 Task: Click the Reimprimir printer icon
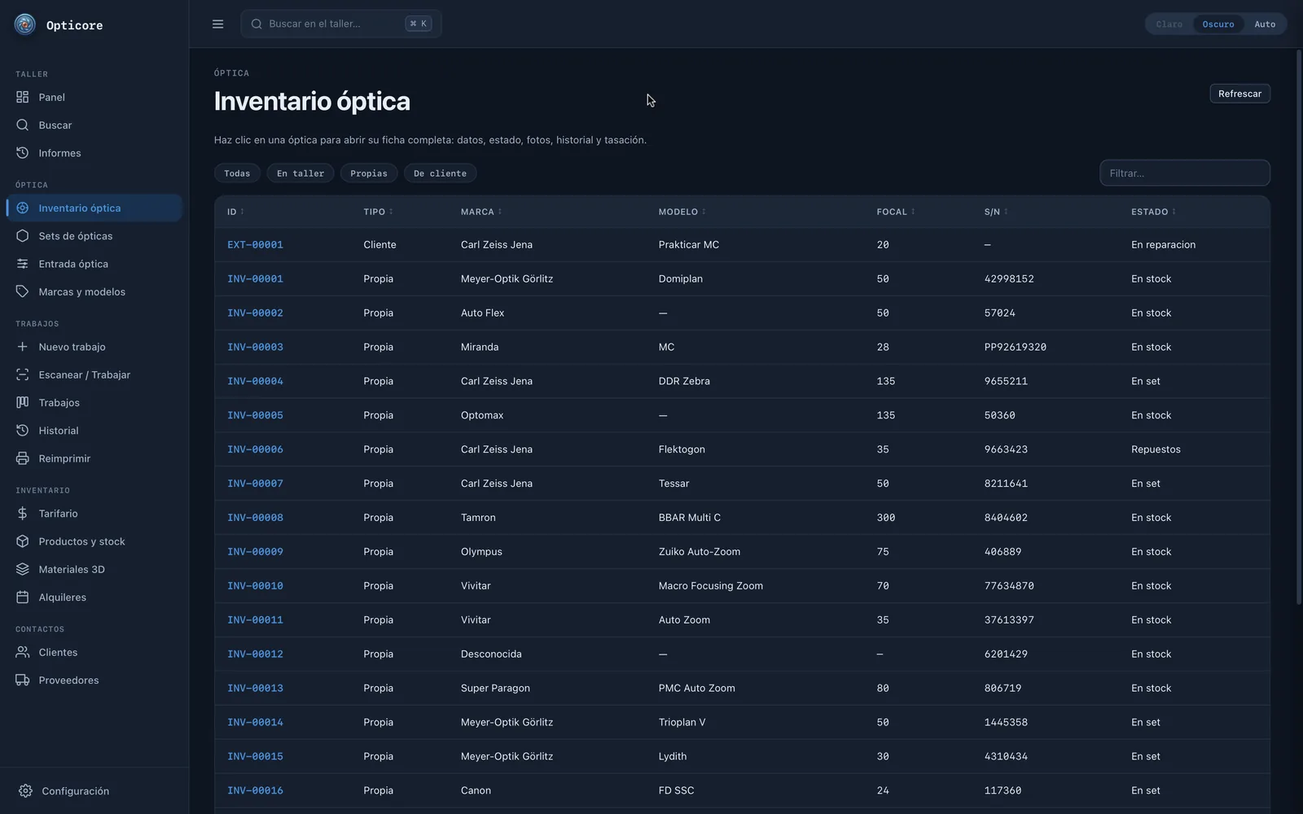click(22, 458)
